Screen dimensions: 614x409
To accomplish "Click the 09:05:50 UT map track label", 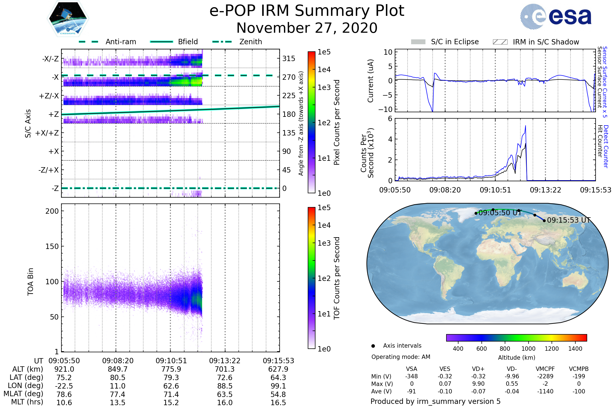I will 500,213.
